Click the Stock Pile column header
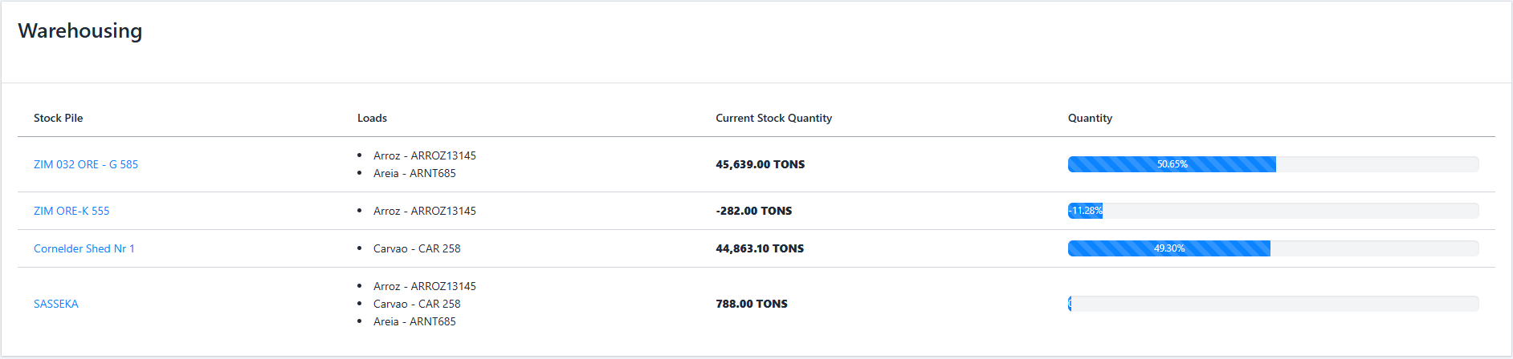1513x359 pixels. (x=59, y=118)
